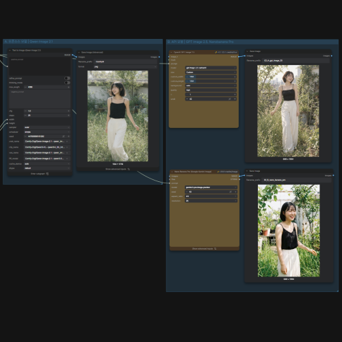Toggle the thinking_mode switch
The height and width of the screenshot is (342, 342).
point(67,83)
